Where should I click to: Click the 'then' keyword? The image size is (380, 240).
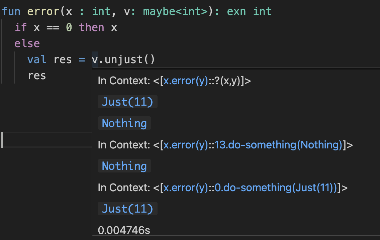92,28
